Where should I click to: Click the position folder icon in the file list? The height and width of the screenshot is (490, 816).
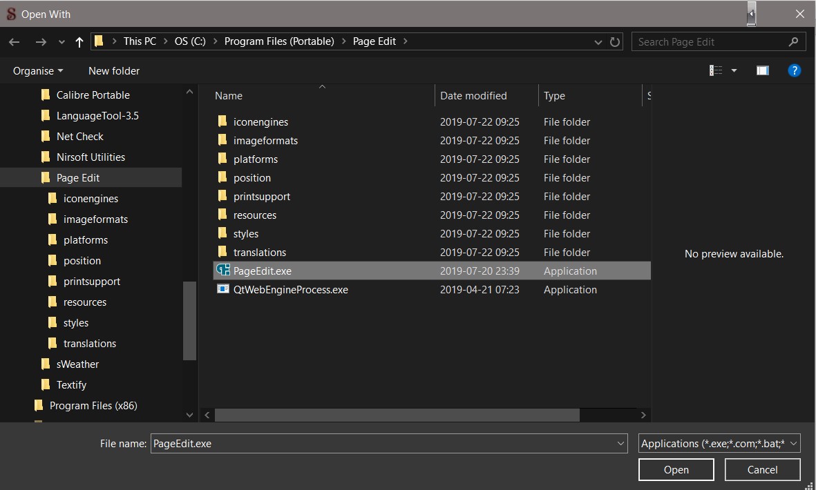point(222,177)
